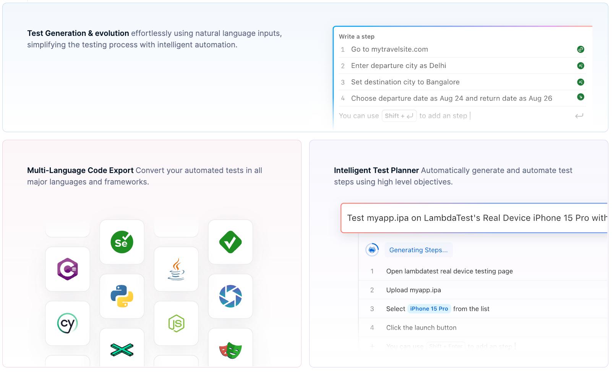The width and height of the screenshot is (613, 372).
Task: Click the AI badge on Bangalore step
Action: (x=581, y=82)
